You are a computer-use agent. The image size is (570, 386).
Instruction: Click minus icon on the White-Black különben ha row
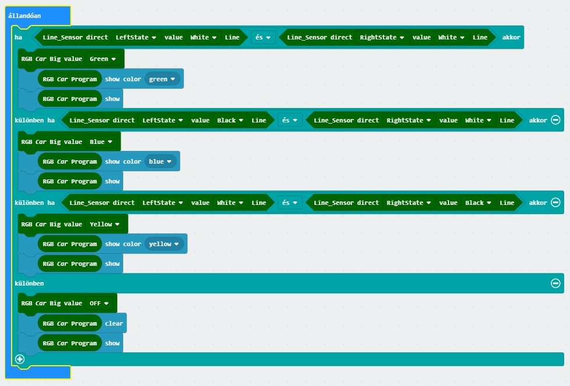(x=555, y=203)
